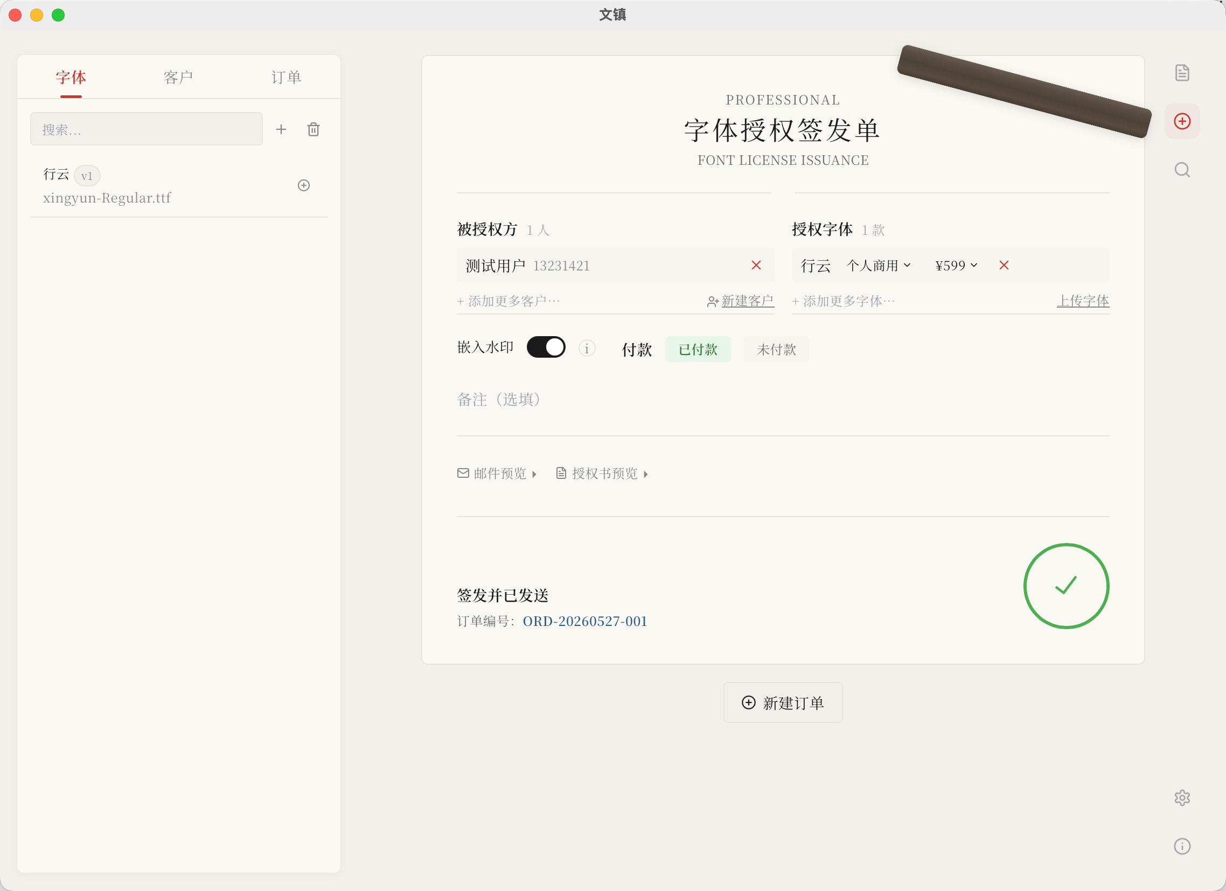Remove 测试用户 from licensees
Viewport: 1226px width, 891px height.
pos(756,265)
